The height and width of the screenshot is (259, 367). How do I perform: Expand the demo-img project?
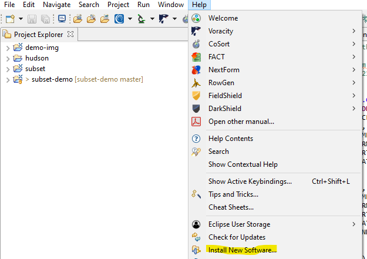pyautogui.click(x=8, y=48)
